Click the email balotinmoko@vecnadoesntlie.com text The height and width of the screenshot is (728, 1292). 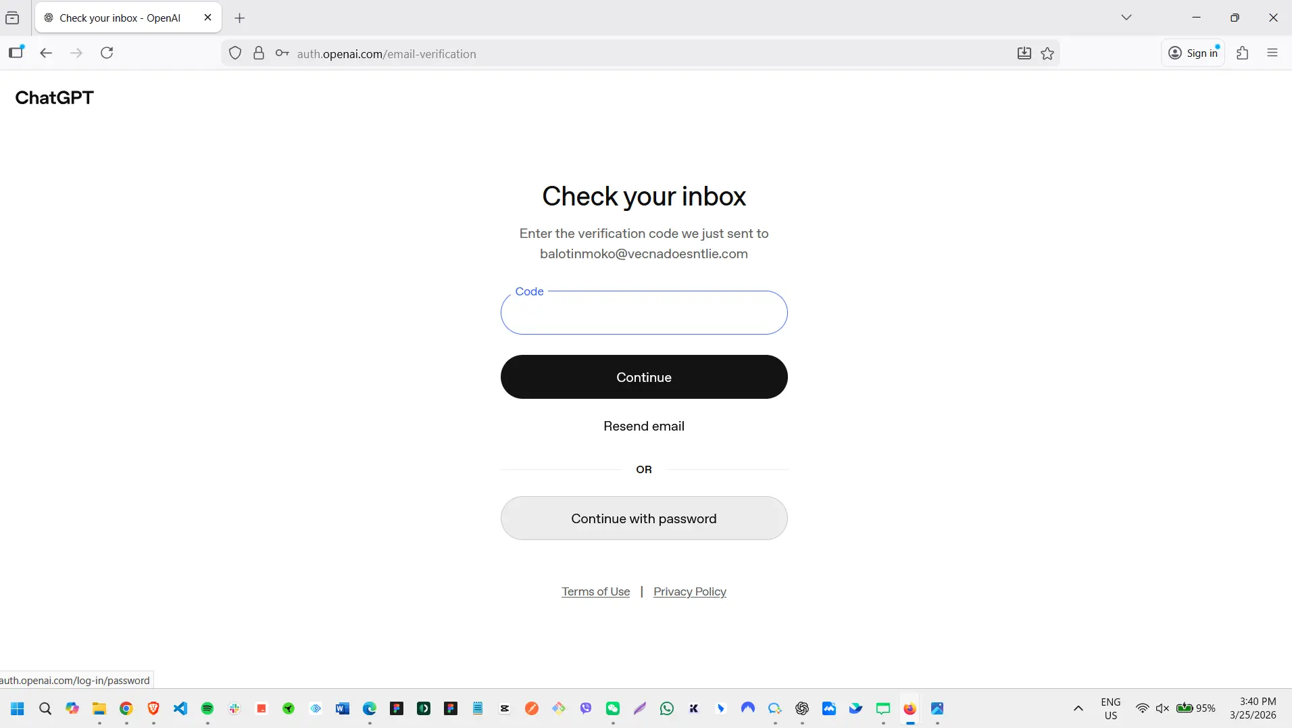[644, 254]
